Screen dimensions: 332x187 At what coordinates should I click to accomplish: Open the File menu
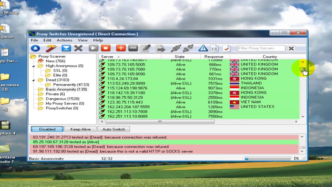34,40
